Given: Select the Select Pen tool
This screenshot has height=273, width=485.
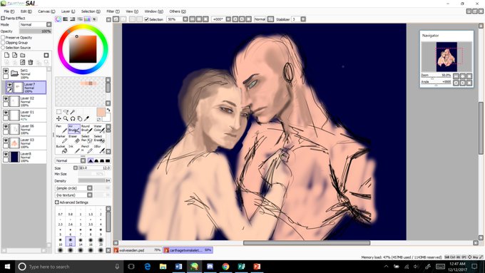Looking at the screenshot, I should pos(86,138).
